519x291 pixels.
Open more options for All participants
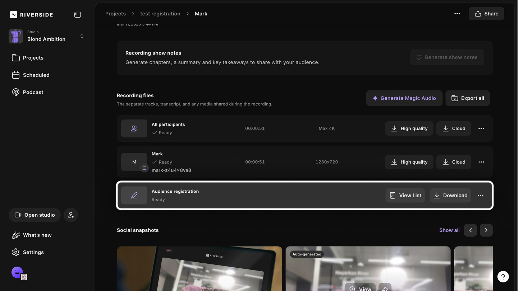(481, 128)
